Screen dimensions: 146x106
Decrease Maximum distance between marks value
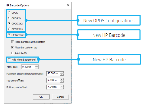(x=62, y=75)
